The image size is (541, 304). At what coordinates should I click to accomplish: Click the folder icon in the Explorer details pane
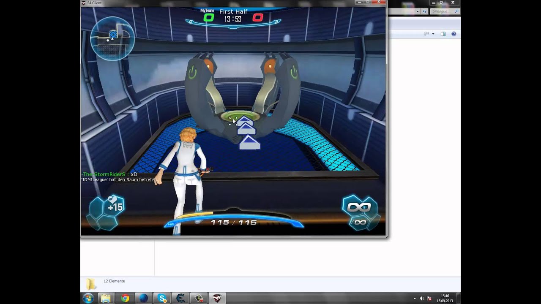(91, 284)
